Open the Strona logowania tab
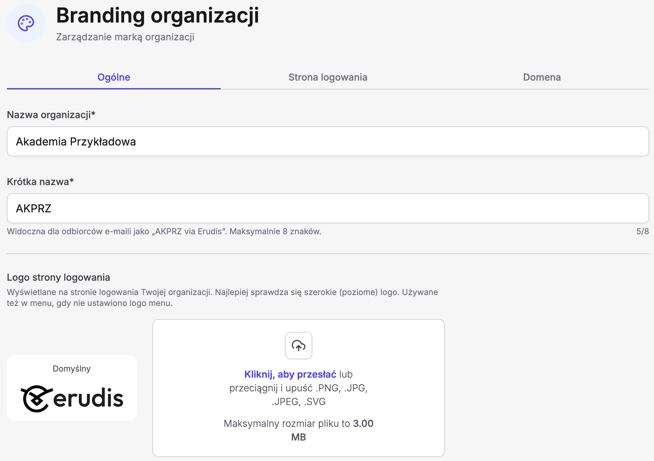This screenshot has width=654, height=461. point(328,77)
